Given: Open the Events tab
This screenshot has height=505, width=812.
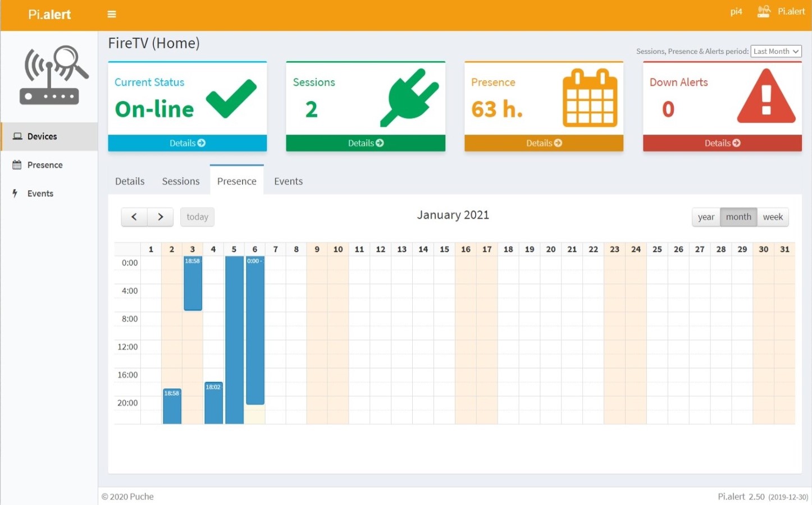Looking at the screenshot, I should pos(288,181).
